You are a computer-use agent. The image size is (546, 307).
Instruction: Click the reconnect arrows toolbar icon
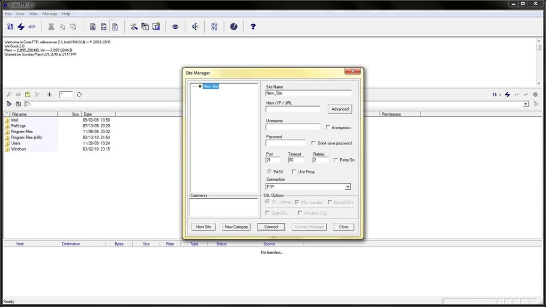click(x=32, y=27)
